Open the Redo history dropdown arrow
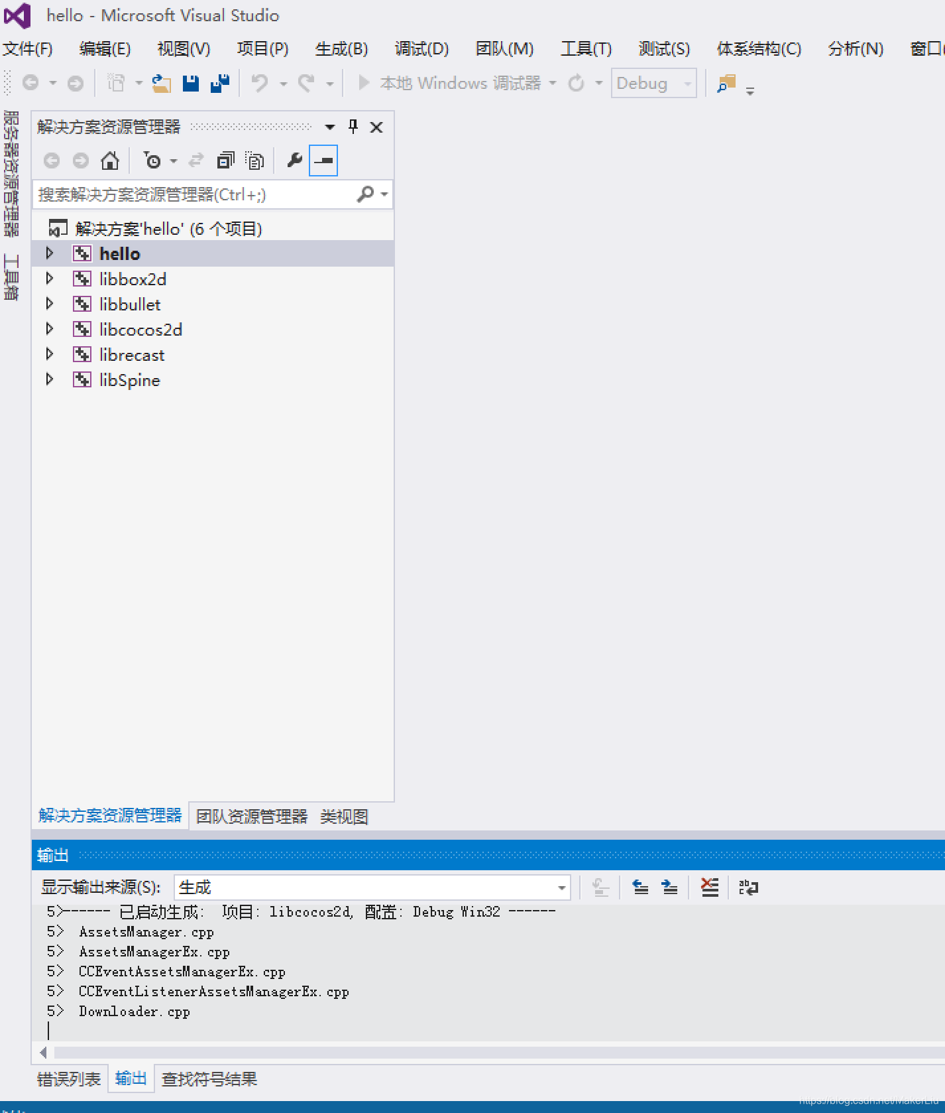 pyautogui.click(x=329, y=84)
